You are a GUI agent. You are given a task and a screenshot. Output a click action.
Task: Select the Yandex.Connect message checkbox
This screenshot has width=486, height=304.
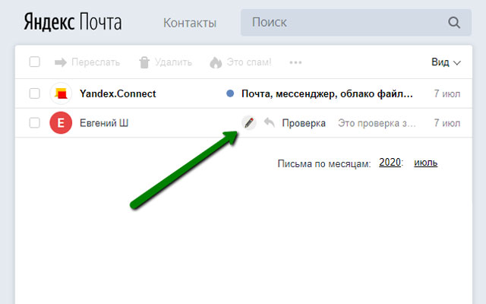pyautogui.click(x=34, y=93)
